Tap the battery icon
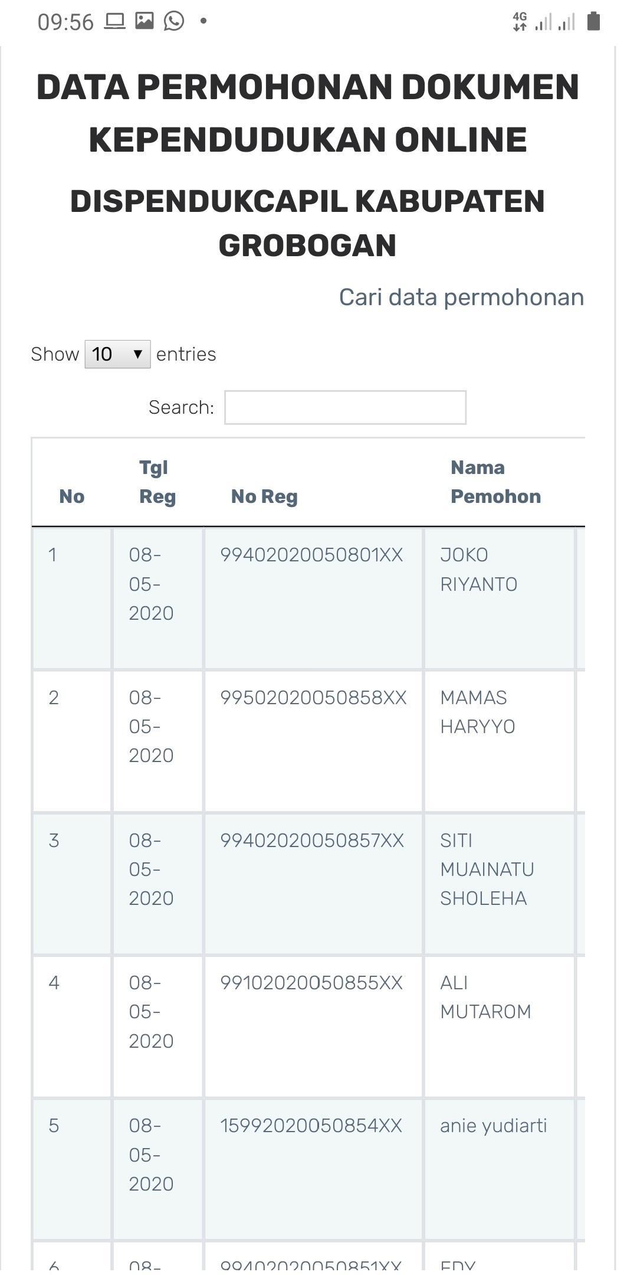The width and height of the screenshot is (637, 1275). (x=593, y=21)
